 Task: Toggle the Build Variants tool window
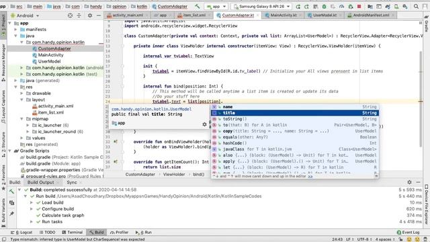tap(3, 212)
